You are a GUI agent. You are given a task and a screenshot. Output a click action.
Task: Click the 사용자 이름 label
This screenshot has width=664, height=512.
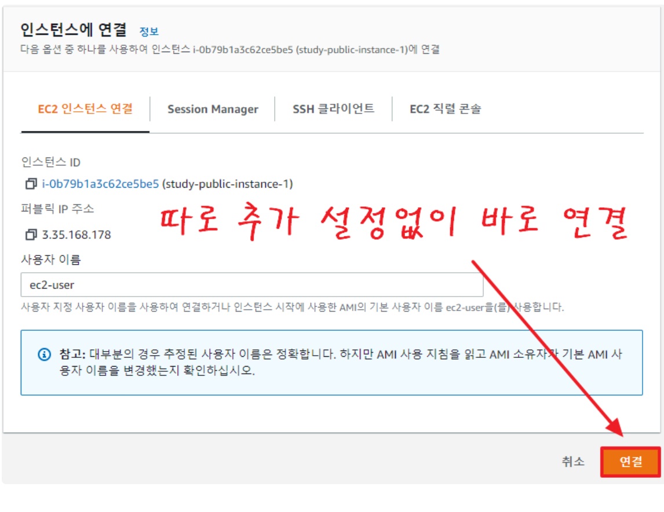pyautogui.click(x=51, y=259)
